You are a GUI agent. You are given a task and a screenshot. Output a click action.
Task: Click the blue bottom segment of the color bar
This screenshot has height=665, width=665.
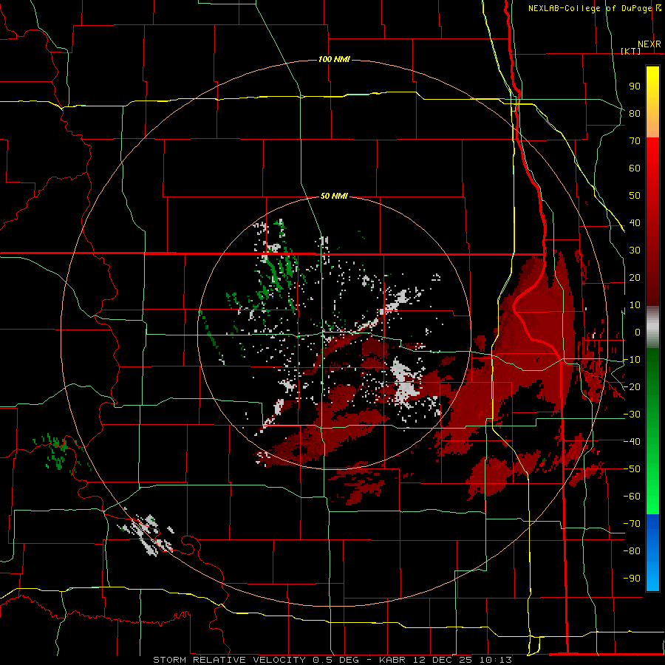652,552
